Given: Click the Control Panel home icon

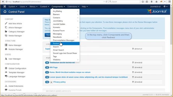Looking at the screenshot, I should [5, 12].
